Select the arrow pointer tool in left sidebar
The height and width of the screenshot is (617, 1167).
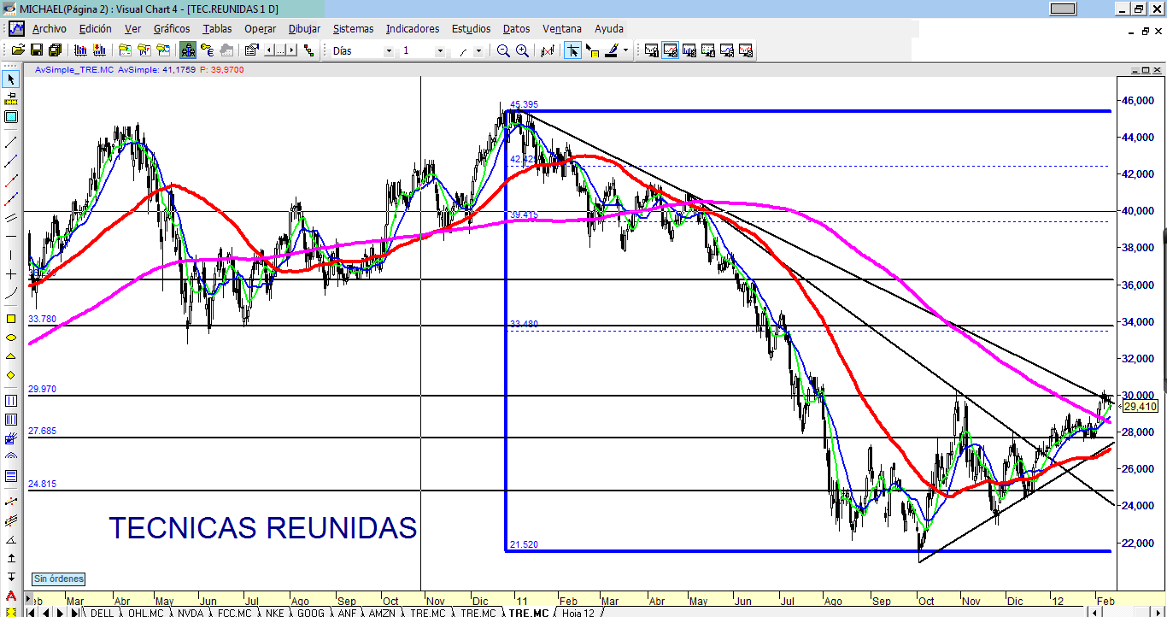pos(11,79)
